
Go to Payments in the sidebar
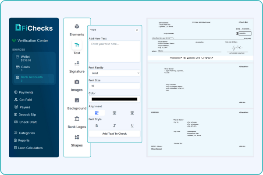point(26,92)
